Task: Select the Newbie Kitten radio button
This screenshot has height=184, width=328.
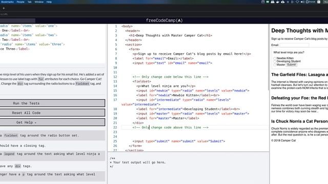Action: [x=275, y=58]
